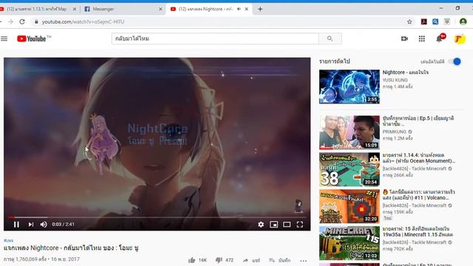The width and height of the screenshot is (473, 266).
Task: Open the account avatar menu
Action: pos(460,39)
